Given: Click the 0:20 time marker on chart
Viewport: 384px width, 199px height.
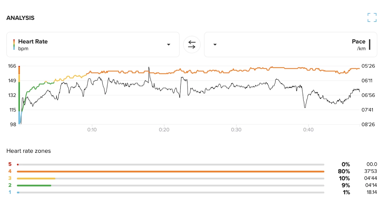Looking at the screenshot, I should [164, 130].
